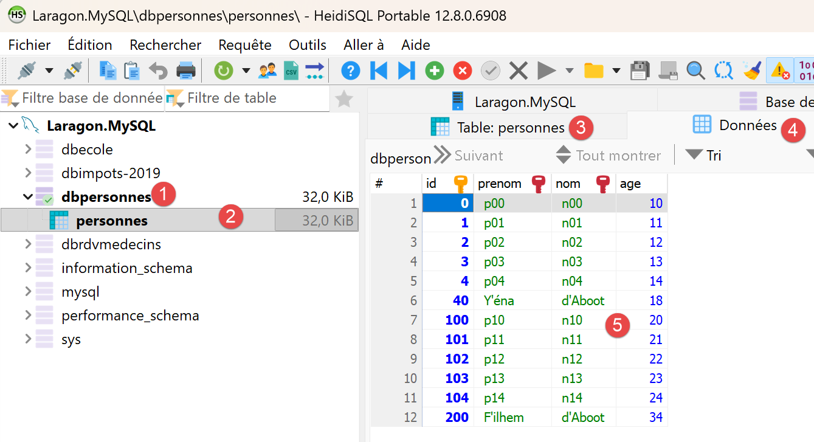Click the green insert row icon
814x442 pixels.
[x=434, y=71]
